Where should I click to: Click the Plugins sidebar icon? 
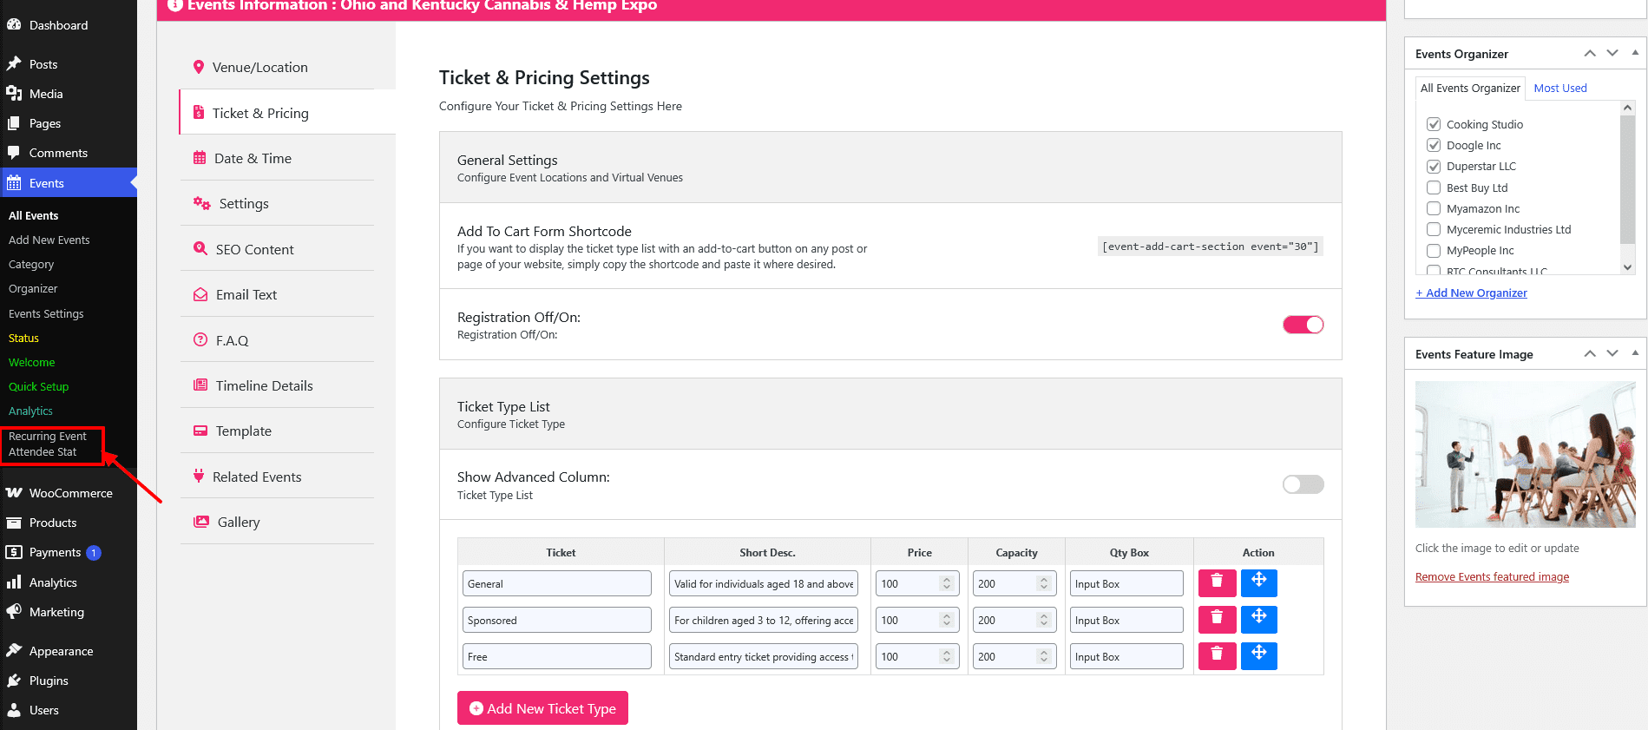click(14, 681)
